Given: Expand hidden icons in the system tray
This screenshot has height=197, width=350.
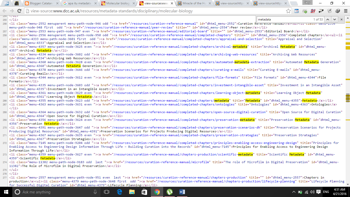Looking at the screenshot, I should pyautogui.click(x=294, y=192).
